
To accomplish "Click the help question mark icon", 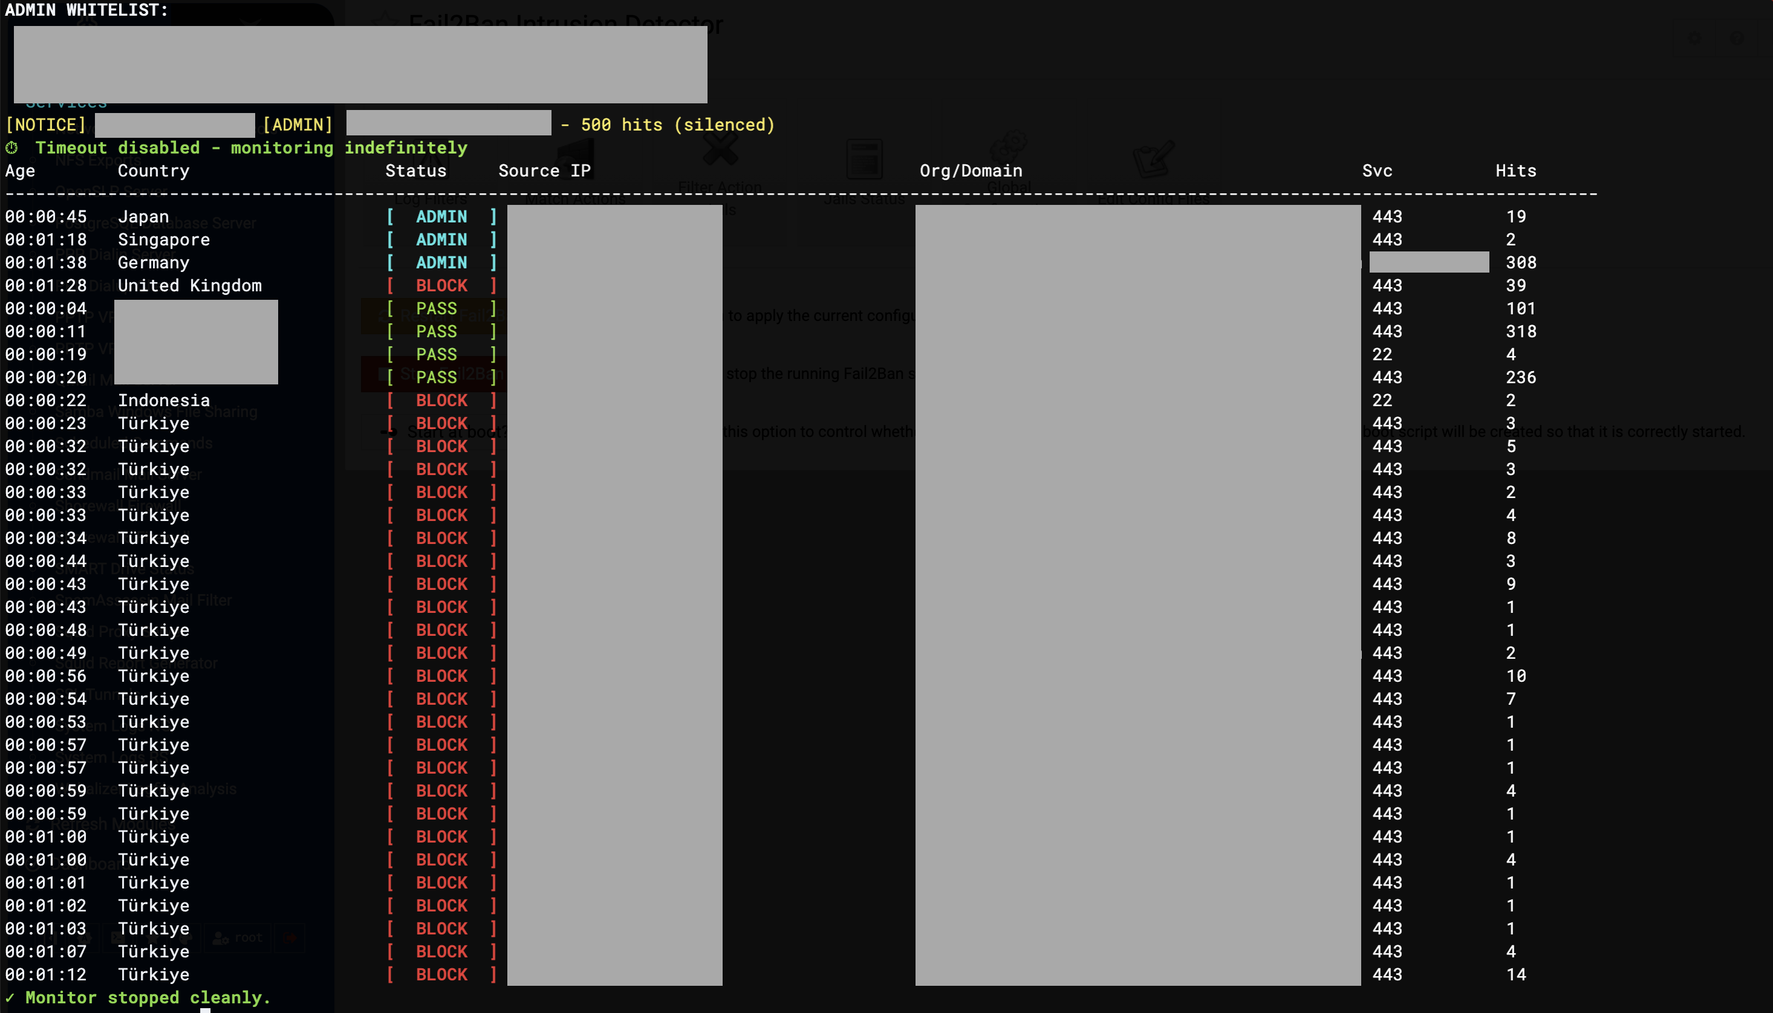I will [x=1737, y=38].
